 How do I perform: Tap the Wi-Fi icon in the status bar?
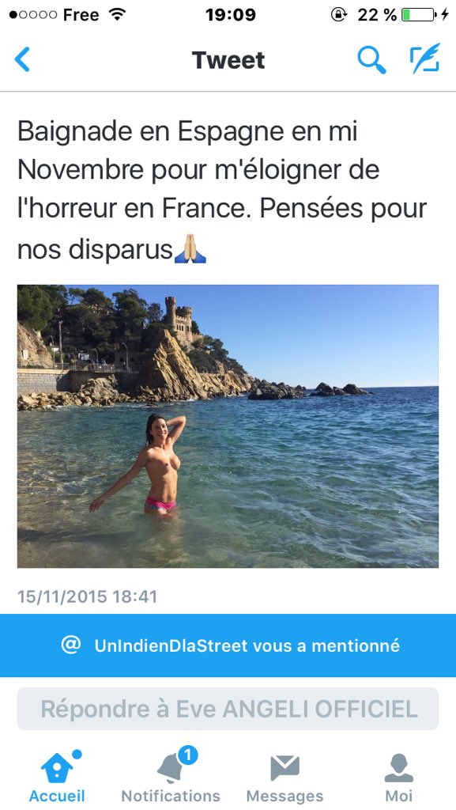tap(118, 14)
